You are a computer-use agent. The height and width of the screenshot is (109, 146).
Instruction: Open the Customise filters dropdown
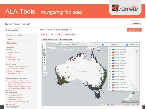point(13,30)
